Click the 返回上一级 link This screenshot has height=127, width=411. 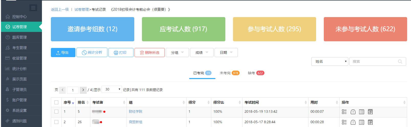(x=60, y=9)
